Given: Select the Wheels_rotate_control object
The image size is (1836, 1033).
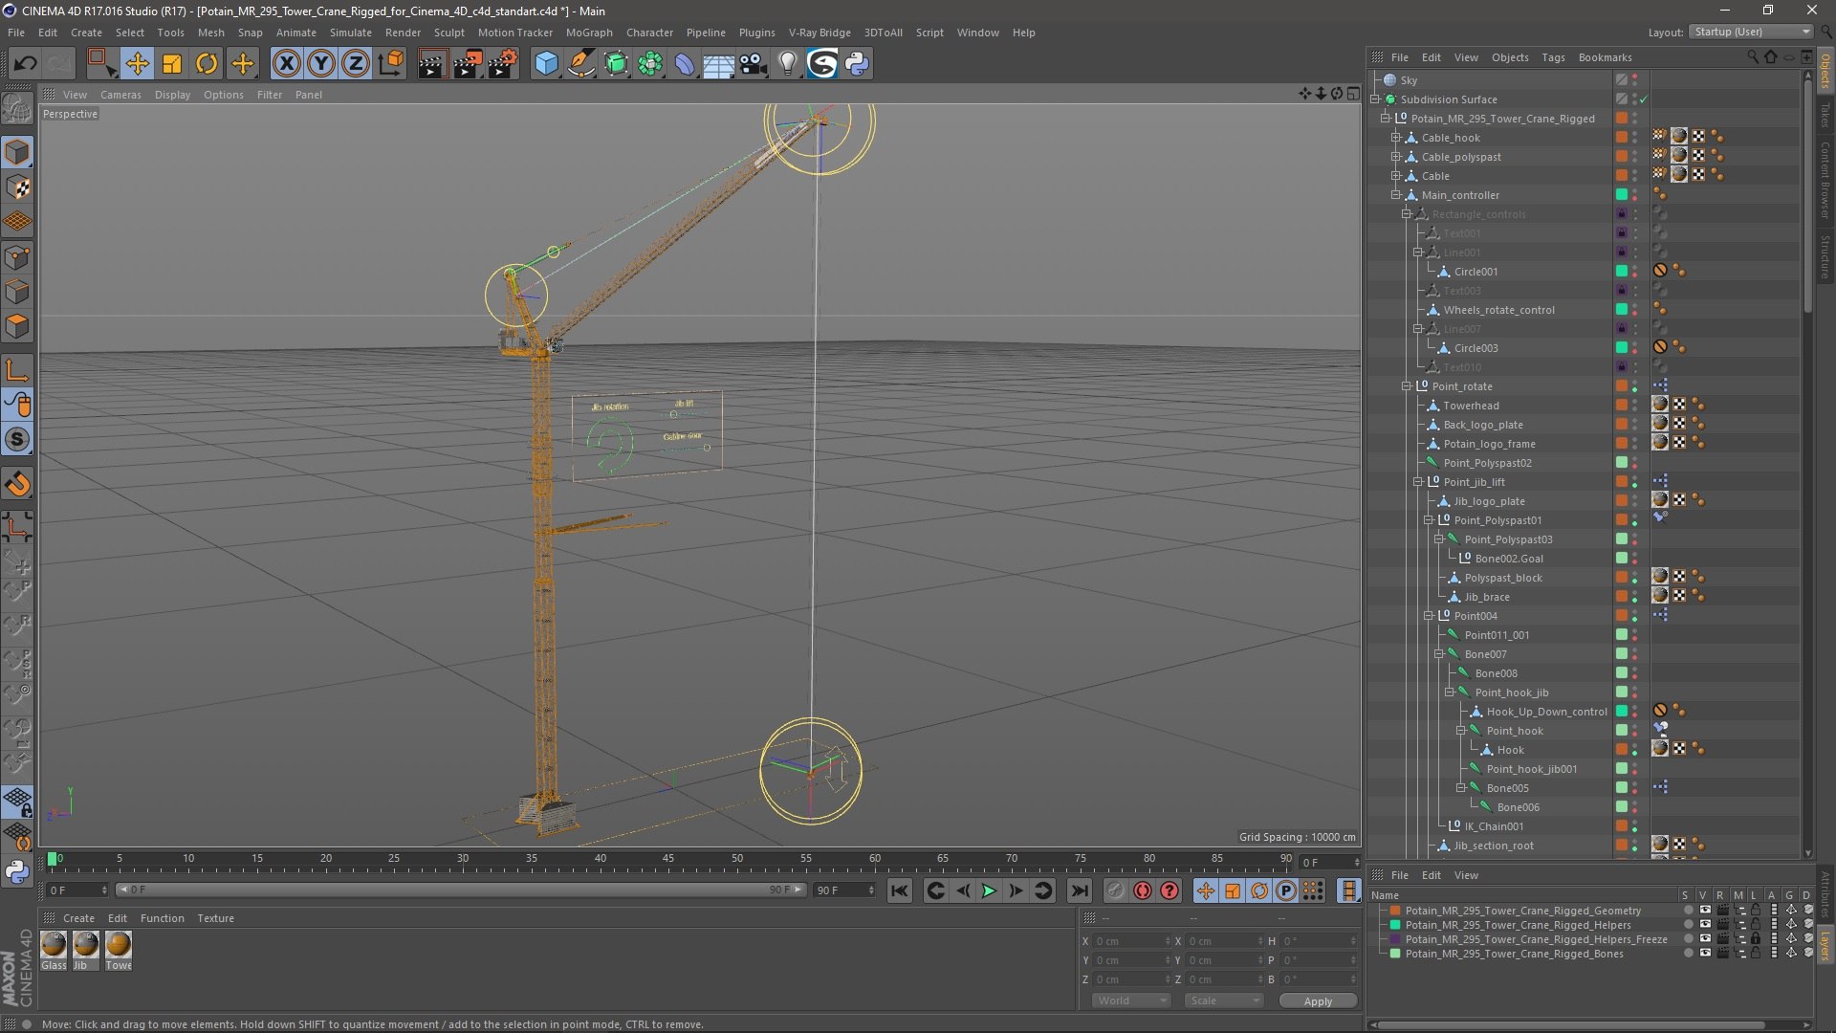Looking at the screenshot, I should (x=1498, y=310).
